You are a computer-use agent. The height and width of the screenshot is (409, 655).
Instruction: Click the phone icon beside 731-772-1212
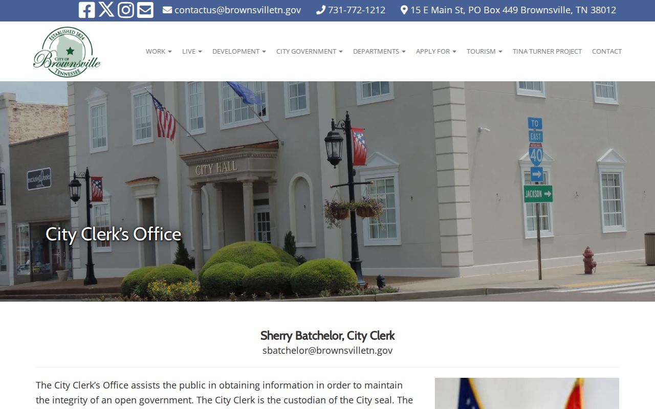coord(321,10)
